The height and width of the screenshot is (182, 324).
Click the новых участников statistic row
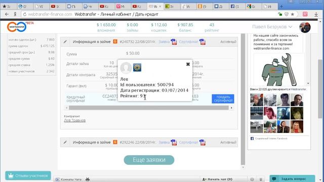[x=31, y=71]
